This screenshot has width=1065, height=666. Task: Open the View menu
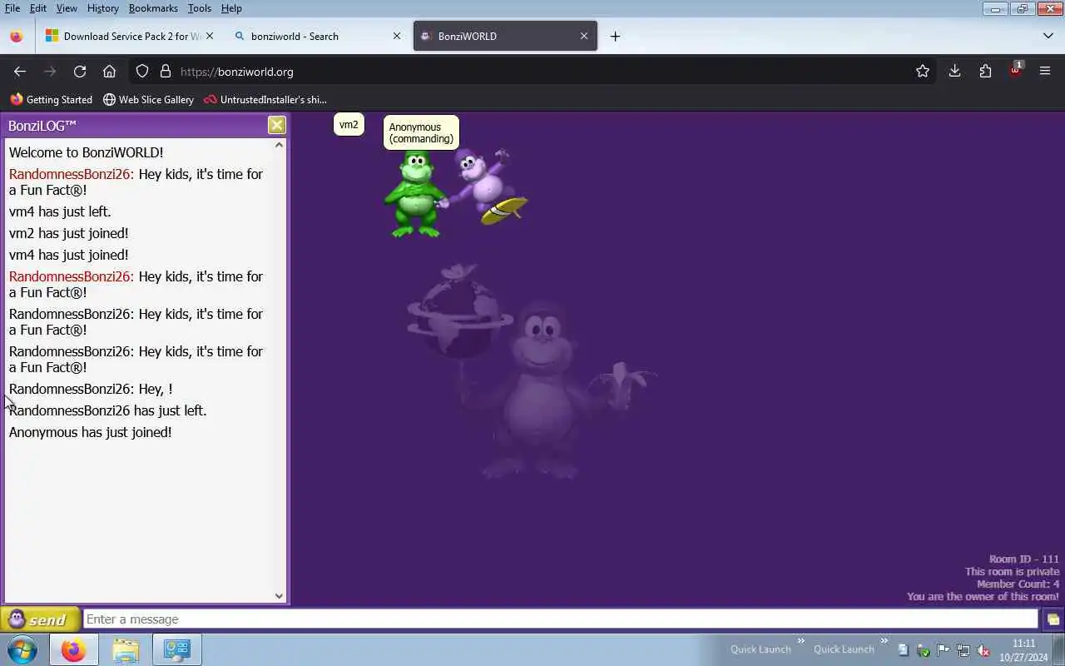[x=67, y=8]
